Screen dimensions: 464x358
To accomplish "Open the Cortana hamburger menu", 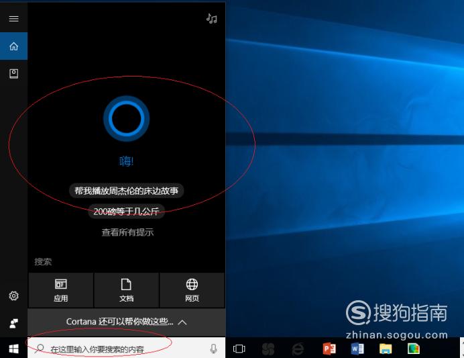I will tap(13, 19).
